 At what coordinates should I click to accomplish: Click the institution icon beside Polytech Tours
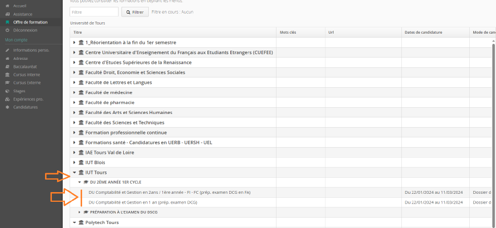click(81, 222)
